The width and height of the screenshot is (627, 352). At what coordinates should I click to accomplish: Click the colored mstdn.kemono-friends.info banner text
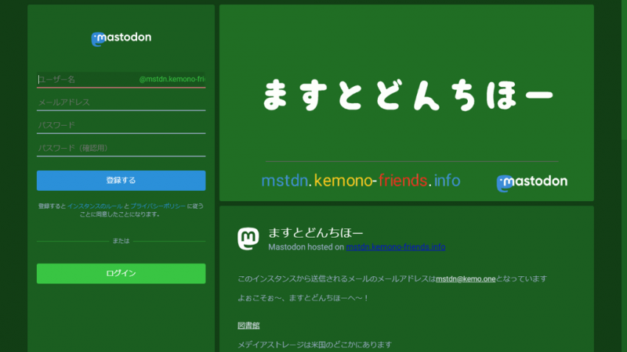point(361,181)
